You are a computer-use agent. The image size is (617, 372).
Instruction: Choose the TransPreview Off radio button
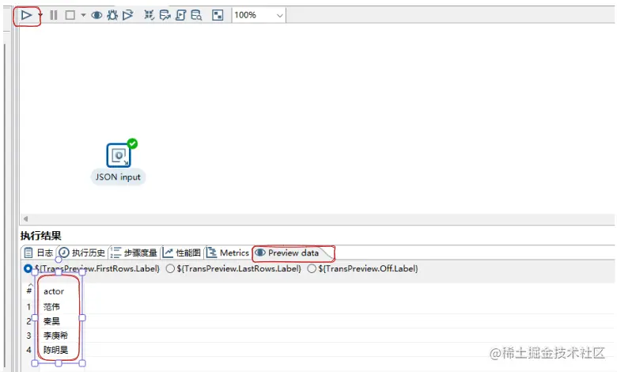(x=312, y=268)
